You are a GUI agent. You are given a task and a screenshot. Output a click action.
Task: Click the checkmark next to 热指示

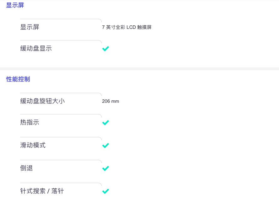point(105,123)
